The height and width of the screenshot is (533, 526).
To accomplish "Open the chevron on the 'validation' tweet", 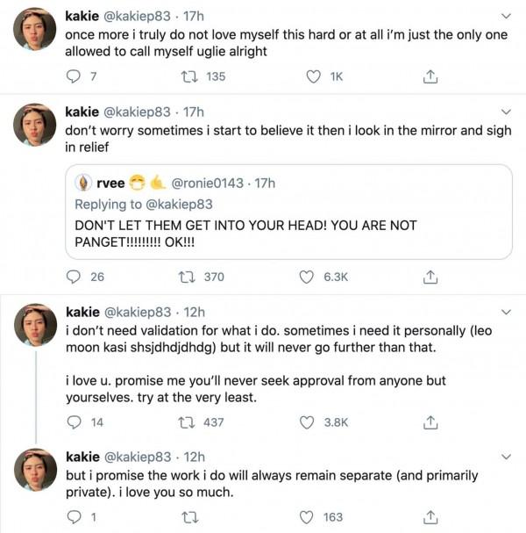I will click(505, 312).
